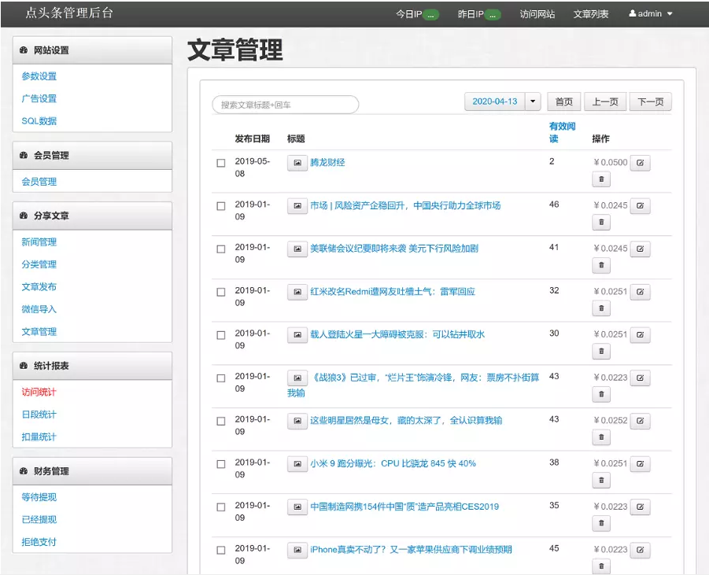
Task: Select checkbox for 市场 | 风险资产企稳回升 article
Action: coord(221,207)
